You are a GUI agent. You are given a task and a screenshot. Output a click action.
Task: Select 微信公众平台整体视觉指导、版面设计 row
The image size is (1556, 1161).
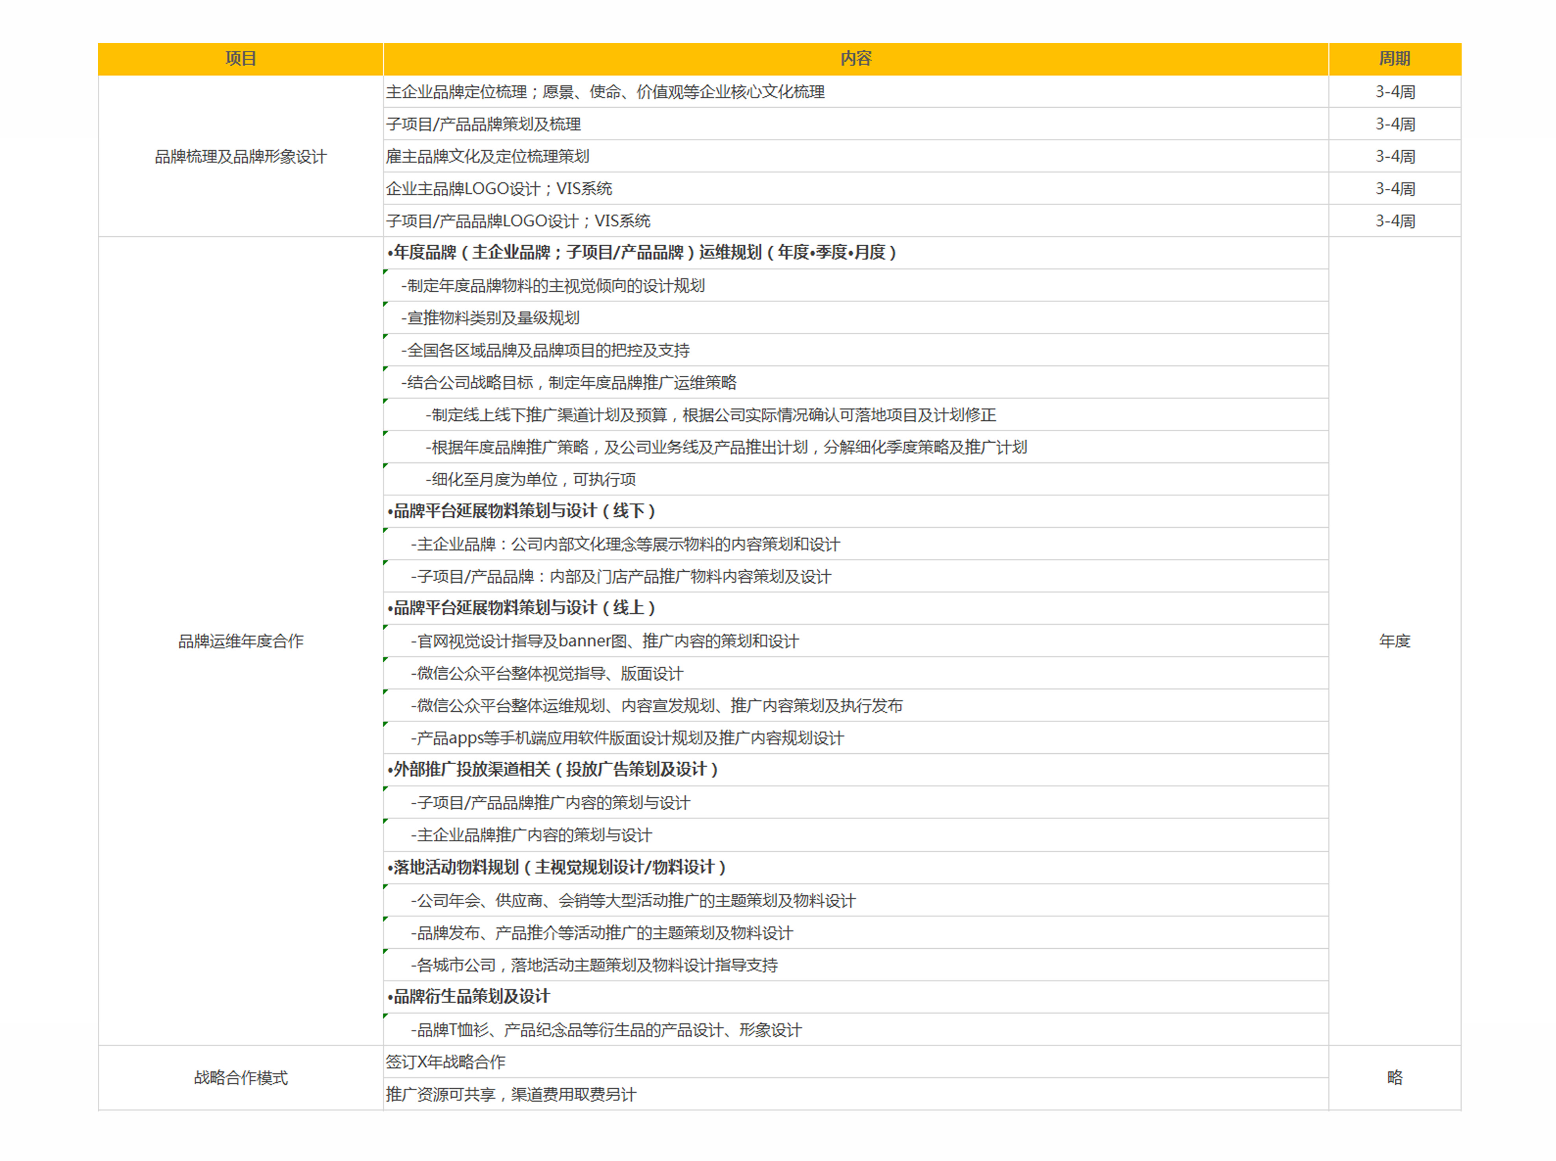[856, 673]
